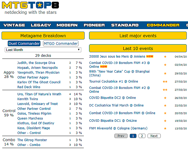
Task: Click star rating for COVID Biquette DC1
Action: (165, 121)
